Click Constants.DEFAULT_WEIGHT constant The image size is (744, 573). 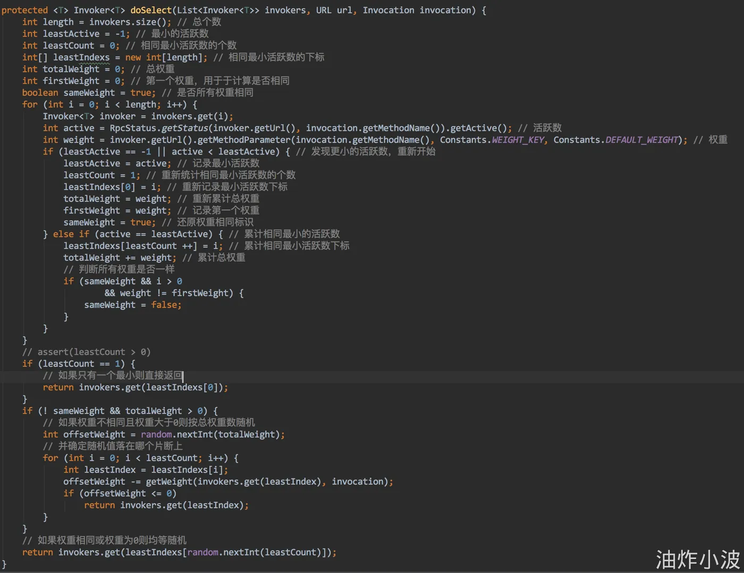(616, 140)
